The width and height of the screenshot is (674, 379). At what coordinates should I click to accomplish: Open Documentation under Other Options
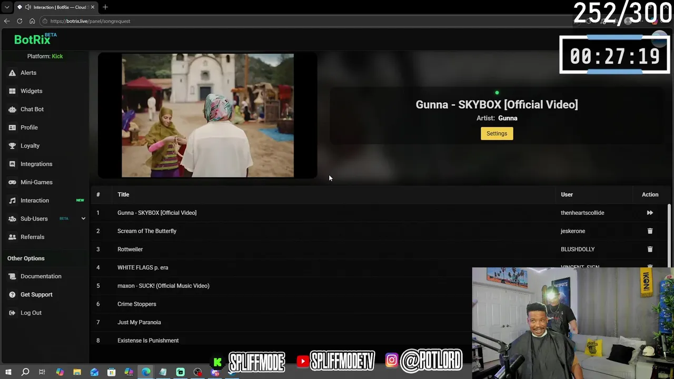tap(41, 276)
